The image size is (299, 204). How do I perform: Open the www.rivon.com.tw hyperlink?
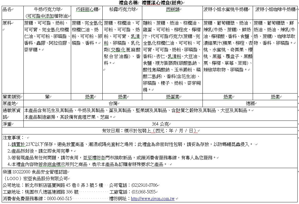point(153,199)
